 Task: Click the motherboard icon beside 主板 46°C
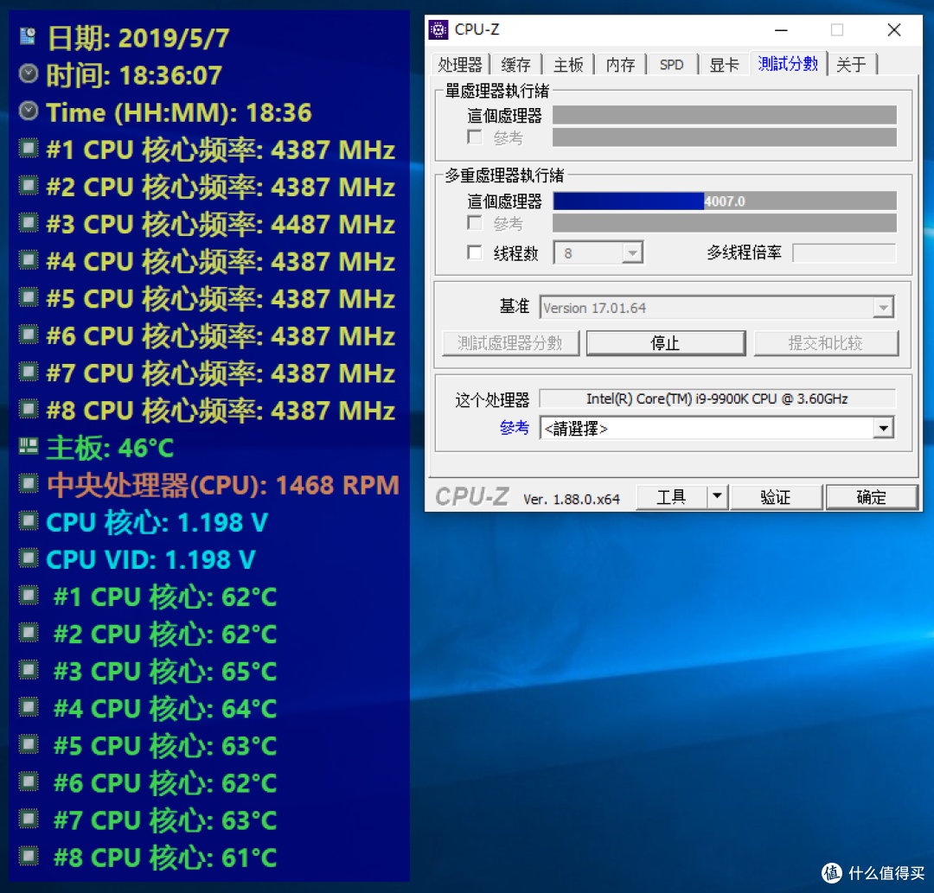coord(28,446)
